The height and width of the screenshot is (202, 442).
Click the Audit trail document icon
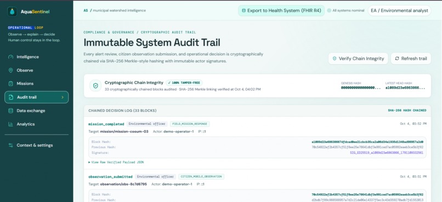coord(11,97)
